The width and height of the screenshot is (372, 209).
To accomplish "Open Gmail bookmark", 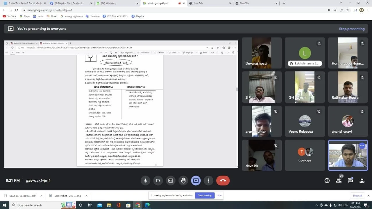I will click(x=52, y=16).
